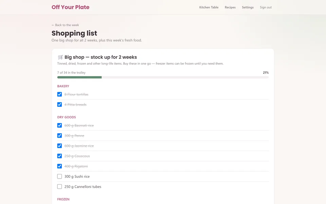326x204 pixels.
Task: Click the DRY GOODS section heading
Action: (x=67, y=117)
